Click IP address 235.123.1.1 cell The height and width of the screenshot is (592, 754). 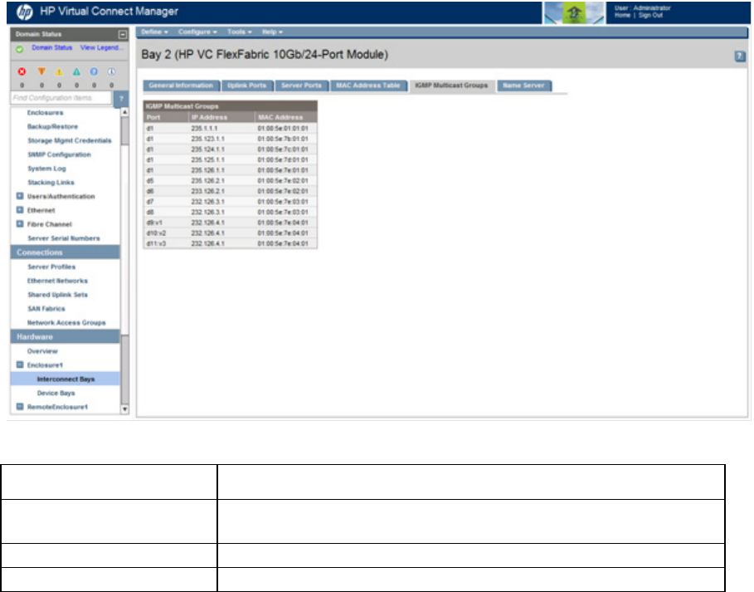(x=207, y=139)
